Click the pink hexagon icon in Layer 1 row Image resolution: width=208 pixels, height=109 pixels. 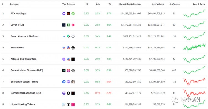click(73, 25)
